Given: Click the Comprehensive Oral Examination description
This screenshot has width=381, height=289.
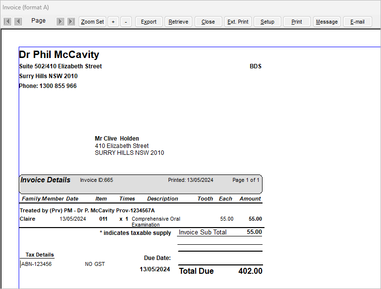Looking at the screenshot, I should coord(156,222).
